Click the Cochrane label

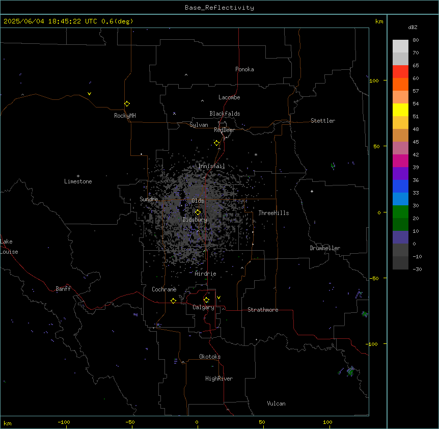[x=164, y=289]
